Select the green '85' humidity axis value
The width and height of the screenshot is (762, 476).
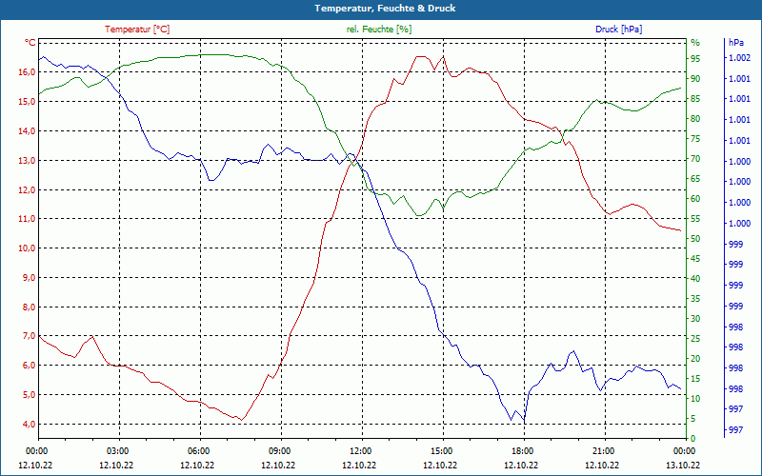coord(695,99)
